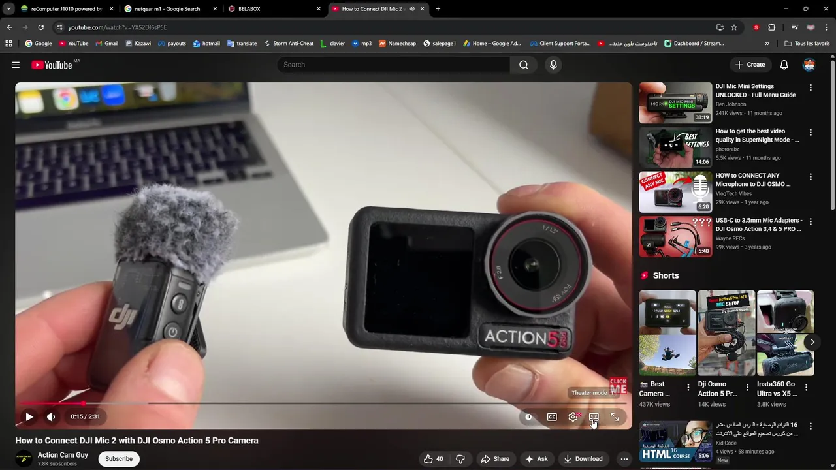Open the bookmarks apps grid icon
The image size is (836, 470).
click(x=8, y=44)
